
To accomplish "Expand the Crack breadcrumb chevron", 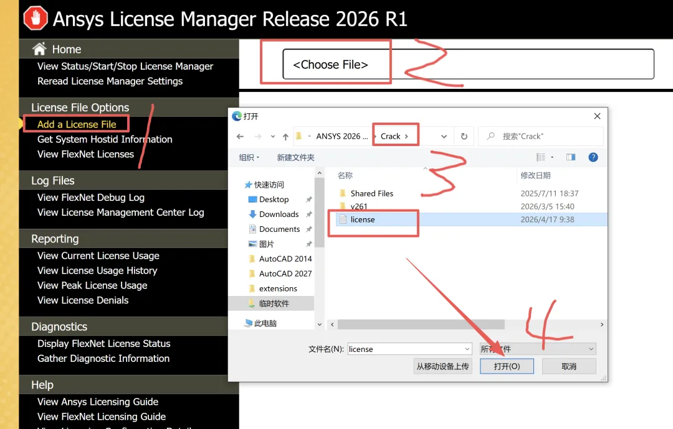I will [x=406, y=136].
